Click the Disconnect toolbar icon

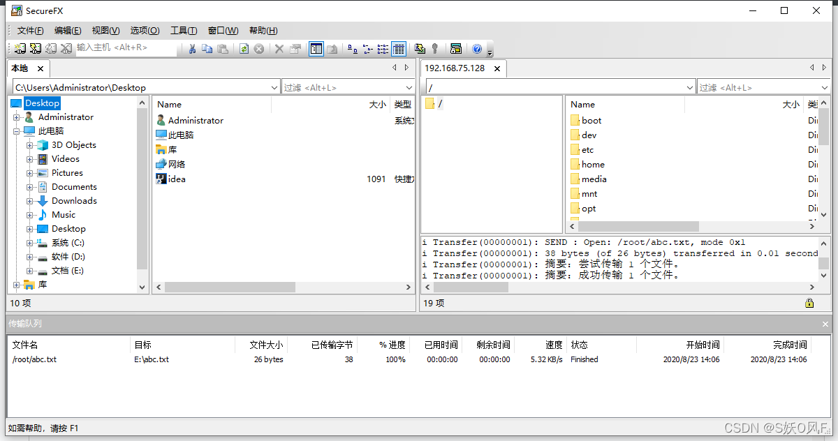[66, 48]
